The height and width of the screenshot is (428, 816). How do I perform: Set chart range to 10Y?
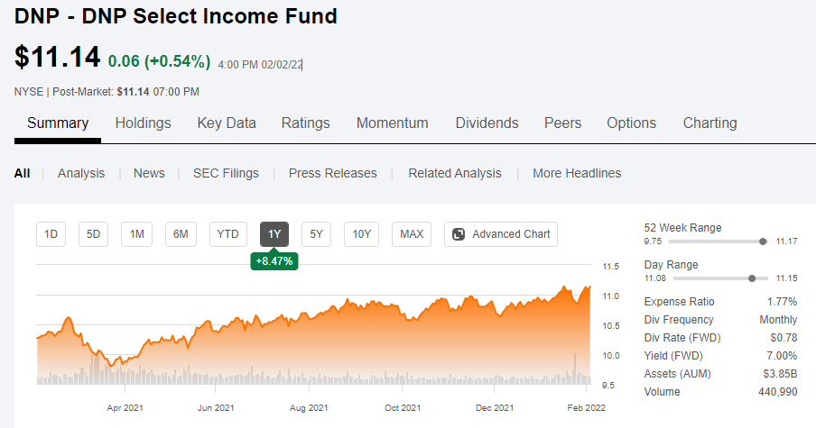pyautogui.click(x=362, y=234)
